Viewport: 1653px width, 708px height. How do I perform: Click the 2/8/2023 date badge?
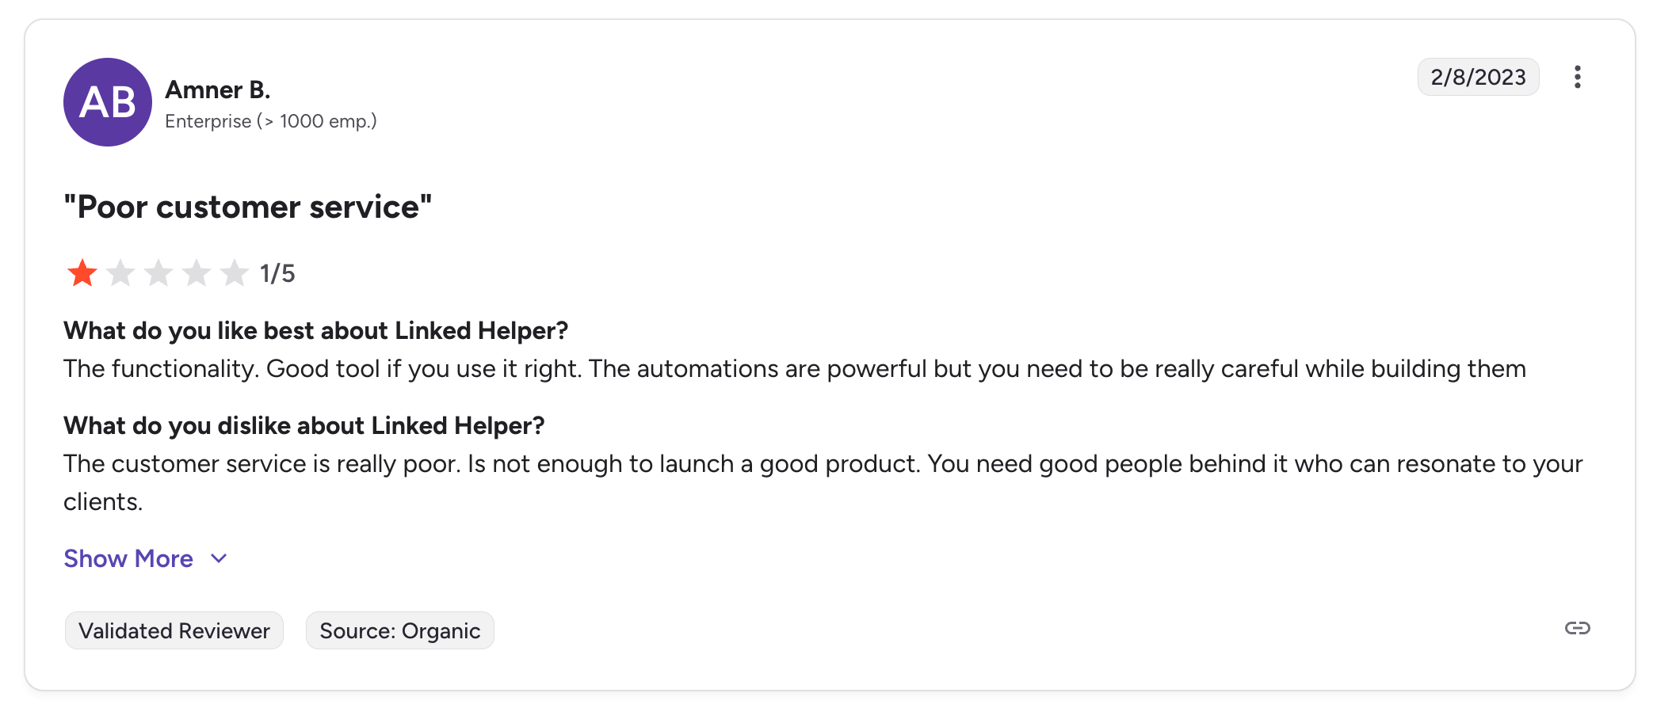(1478, 77)
